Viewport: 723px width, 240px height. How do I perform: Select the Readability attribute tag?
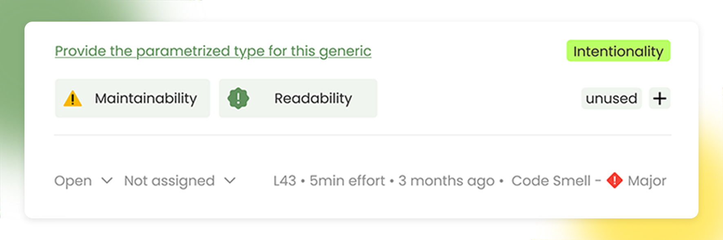298,98
